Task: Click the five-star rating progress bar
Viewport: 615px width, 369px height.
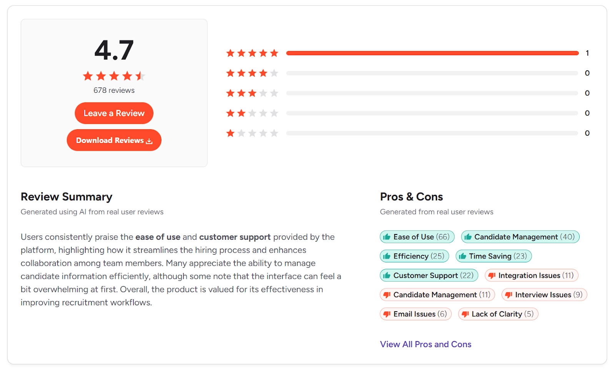Action: tap(430, 53)
